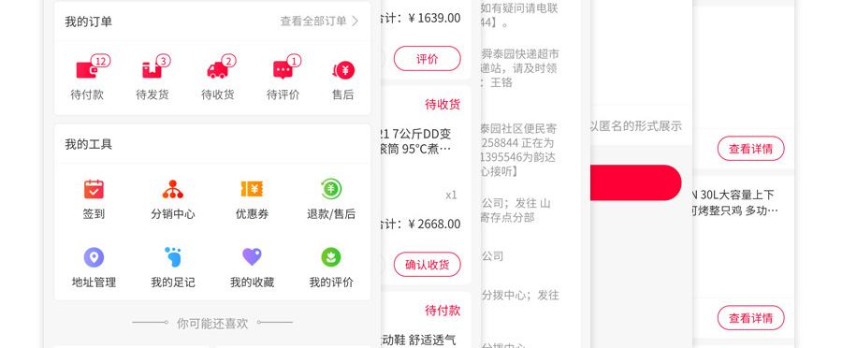Open 我的评价 my reviews icon

click(331, 257)
